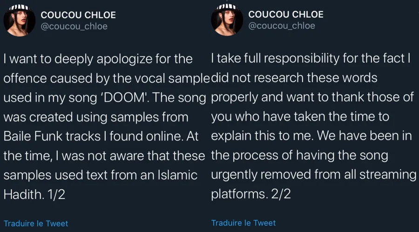Viewport: 419px width, 232px height.
Task: Translate the first tweet via Traduire le Tweet
Action: 36,223
